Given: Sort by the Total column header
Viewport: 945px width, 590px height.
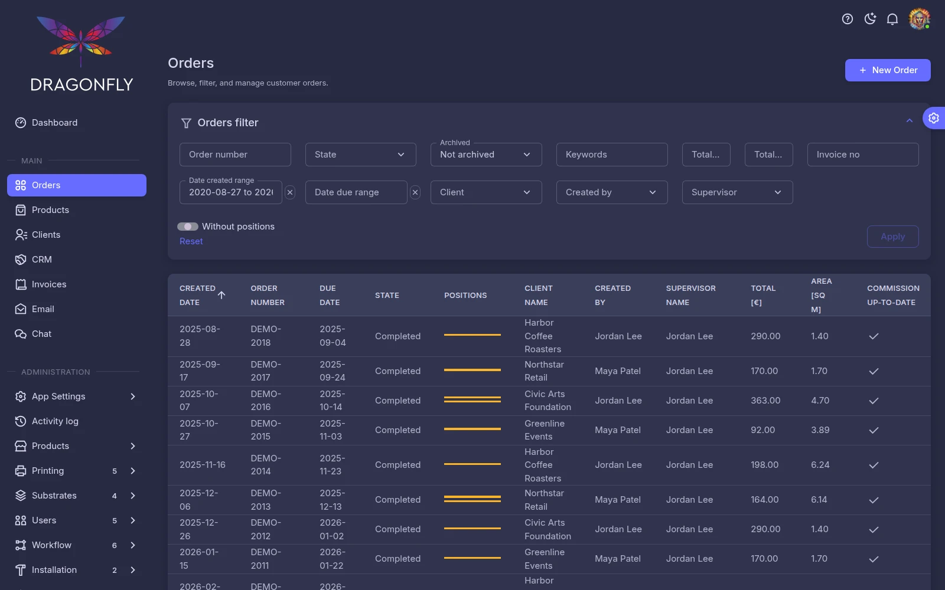Looking at the screenshot, I should 763,295.
